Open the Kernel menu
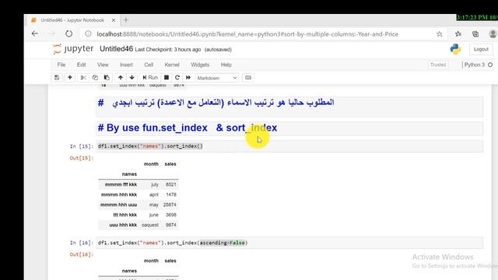 click(x=172, y=65)
